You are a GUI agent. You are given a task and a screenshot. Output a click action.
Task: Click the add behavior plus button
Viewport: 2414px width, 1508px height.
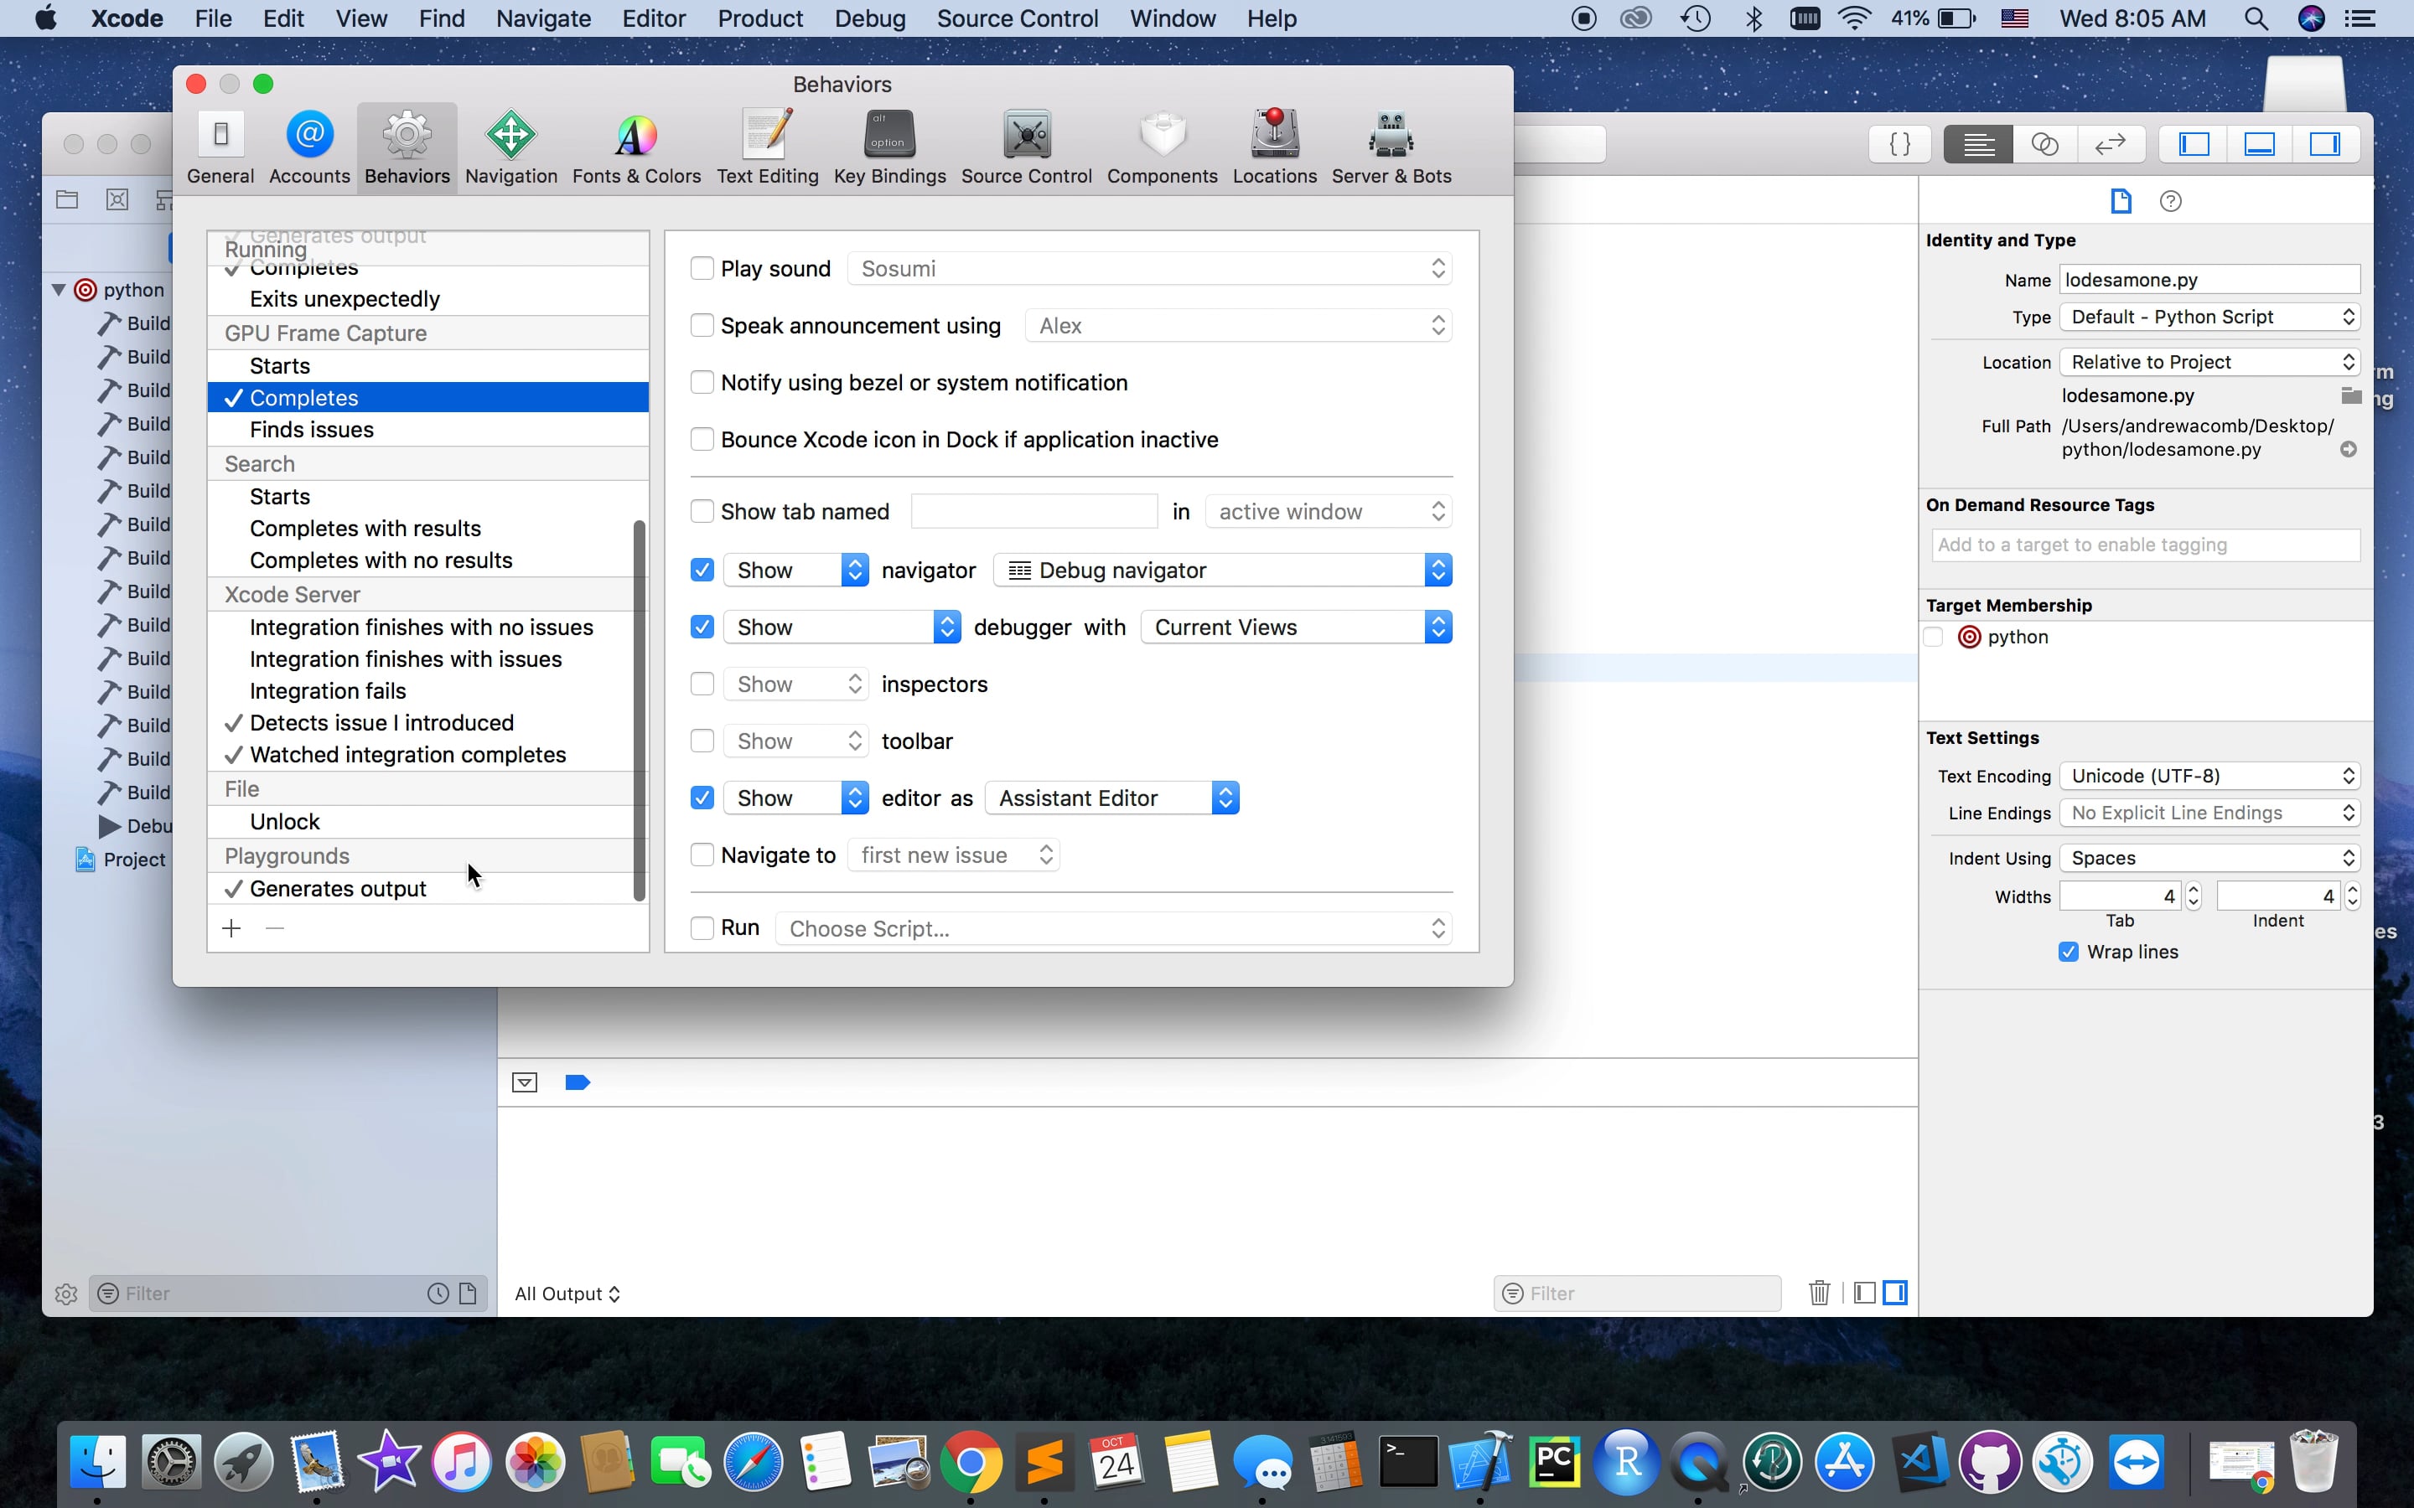pos(231,928)
